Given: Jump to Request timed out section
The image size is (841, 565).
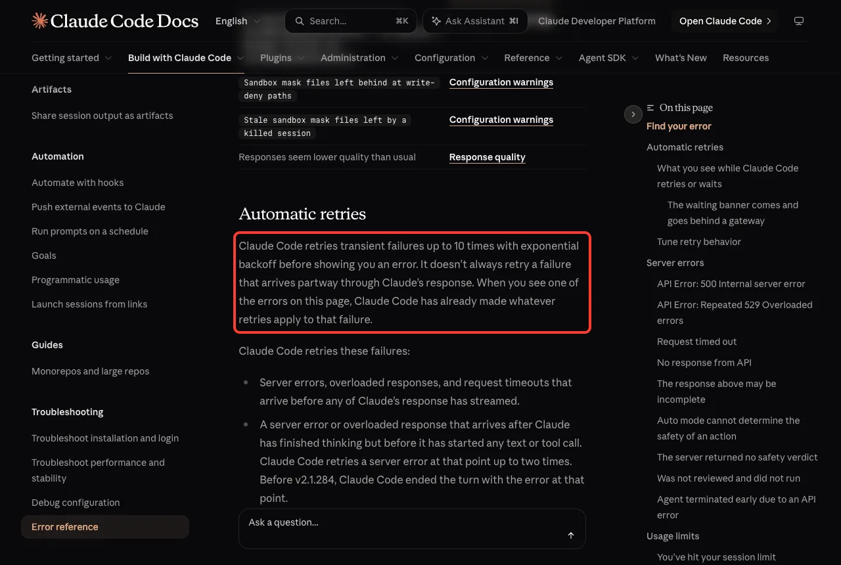Looking at the screenshot, I should click(697, 342).
